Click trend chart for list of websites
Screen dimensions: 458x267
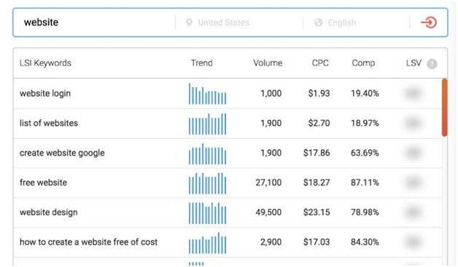(207, 124)
